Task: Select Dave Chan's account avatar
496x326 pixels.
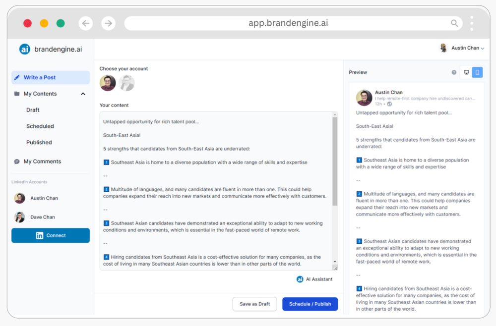Action: coord(19,217)
